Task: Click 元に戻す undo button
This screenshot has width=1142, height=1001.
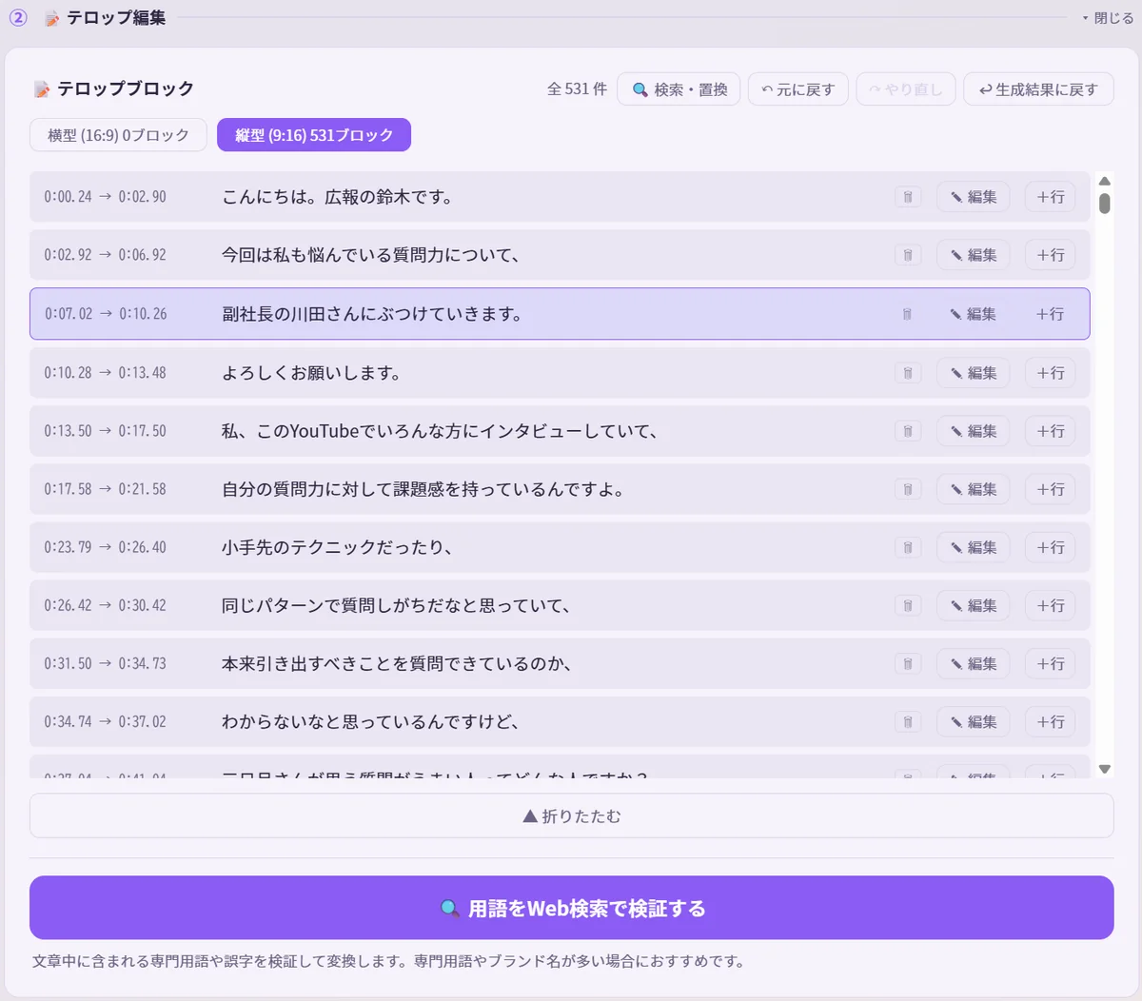Action: (x=797, y=89)
